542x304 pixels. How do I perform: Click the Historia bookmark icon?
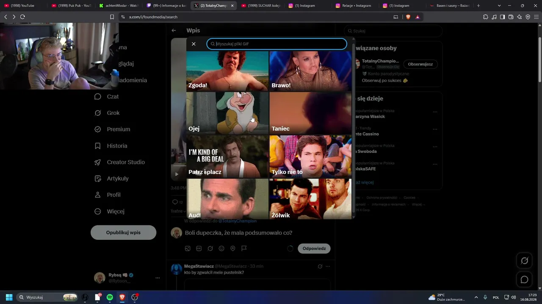[98, 146]
